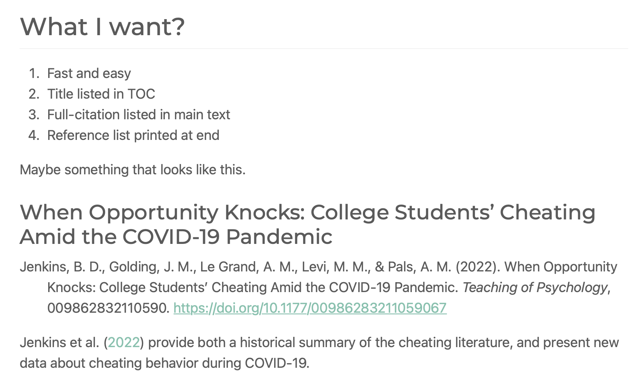
Task: Select the "Fast and easy" list item
Action: click(89, 73)
